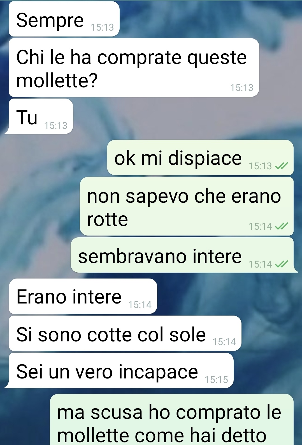Select the 'Si sono cotte col sole' message
The height and width of the screenshot is (445, 302).
pyautogui.click(x=125, y=333)
